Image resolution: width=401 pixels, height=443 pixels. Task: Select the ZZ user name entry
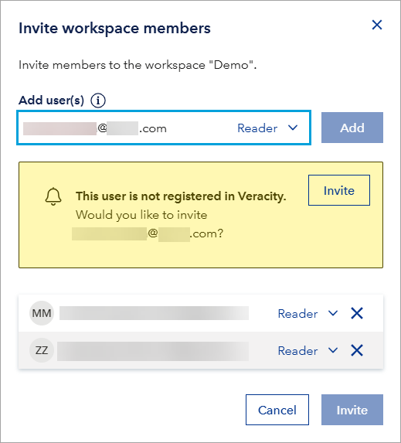click(153, 351)
